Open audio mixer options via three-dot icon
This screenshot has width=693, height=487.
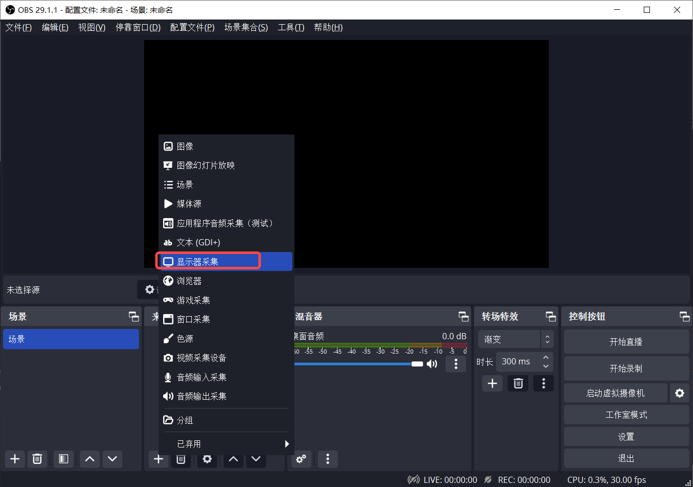pos(456,363)
